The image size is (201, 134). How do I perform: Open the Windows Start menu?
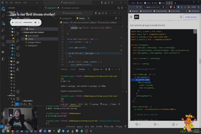(3, 131)
